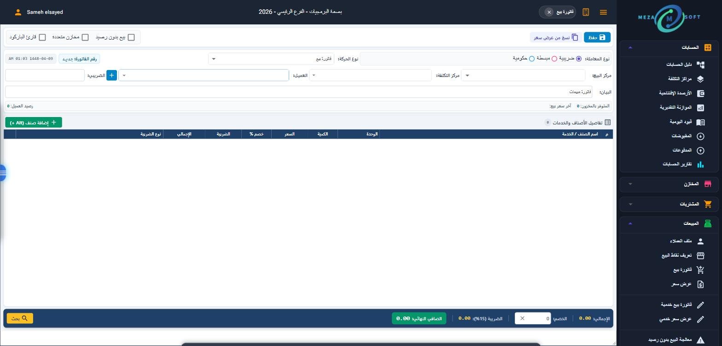
Task: Click the blue side handle on left edge
Action: (x=3, y=173)
